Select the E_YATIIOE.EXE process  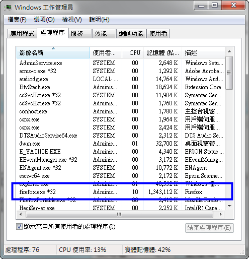121,152
